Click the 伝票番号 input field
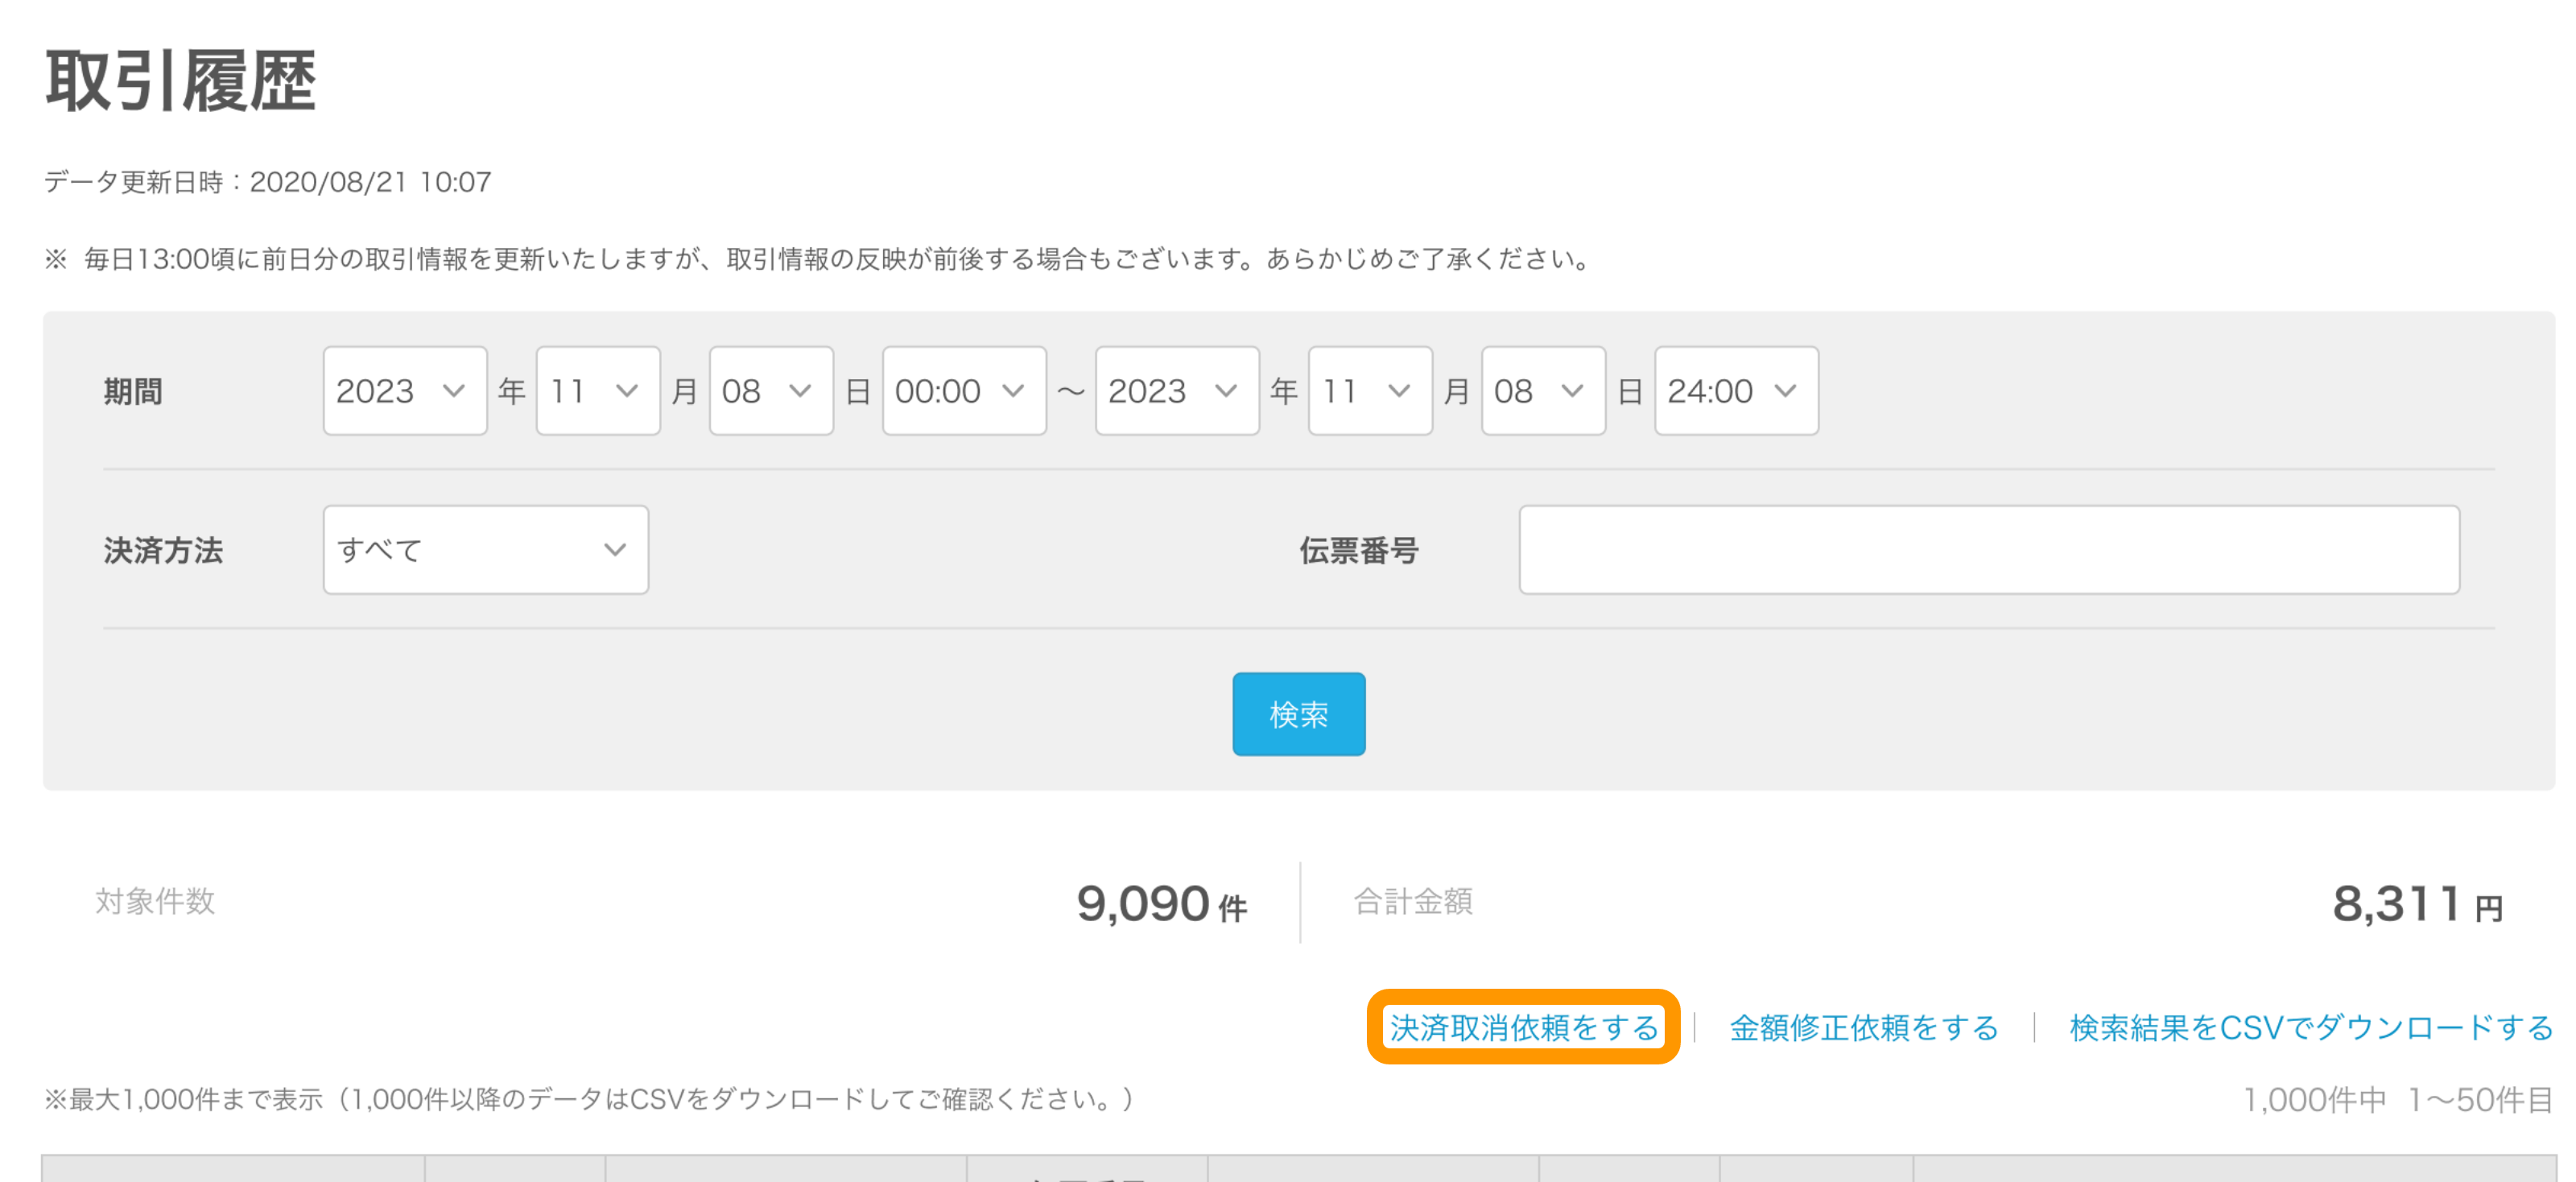The image size is (2576, 1182). tap(1989, 550)
